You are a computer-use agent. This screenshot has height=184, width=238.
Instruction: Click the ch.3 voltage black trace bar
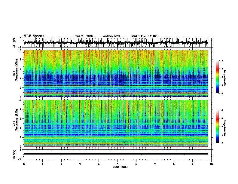coord(116,154)
